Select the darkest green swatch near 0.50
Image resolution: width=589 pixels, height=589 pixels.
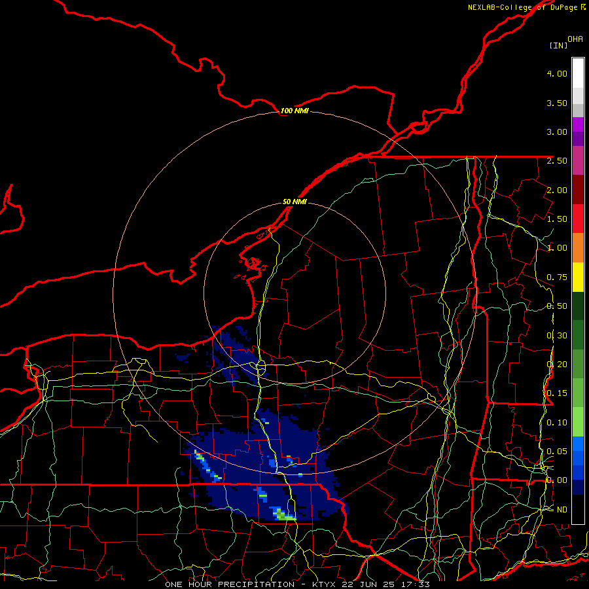coord(578,306)
